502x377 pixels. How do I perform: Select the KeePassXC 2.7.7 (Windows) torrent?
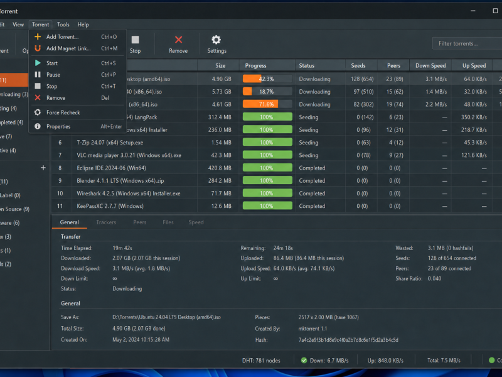click(x=277, y=206)
